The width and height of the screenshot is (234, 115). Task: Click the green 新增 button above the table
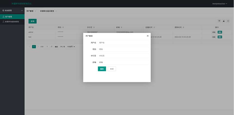32,21
